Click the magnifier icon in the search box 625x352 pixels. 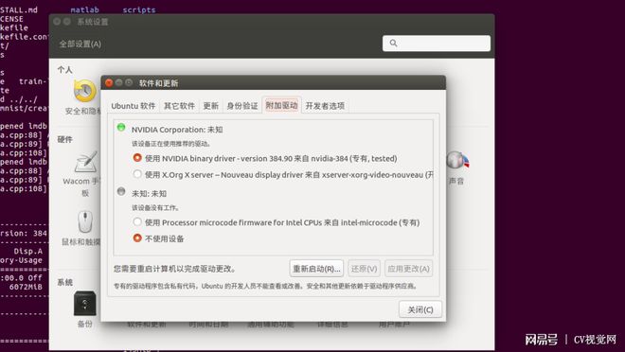point(393,43)
